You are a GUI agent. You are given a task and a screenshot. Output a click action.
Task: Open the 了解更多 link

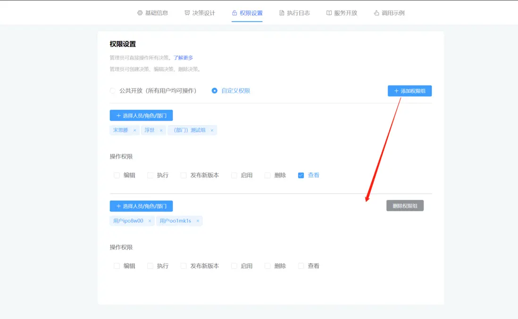pyautogui.click(x=183, y=57)
